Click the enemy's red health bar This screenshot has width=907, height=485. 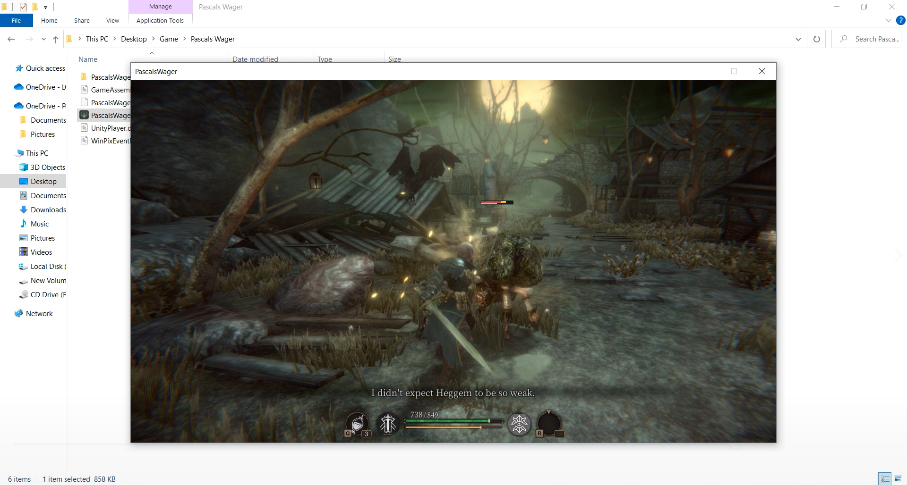[x=497, y=202]
